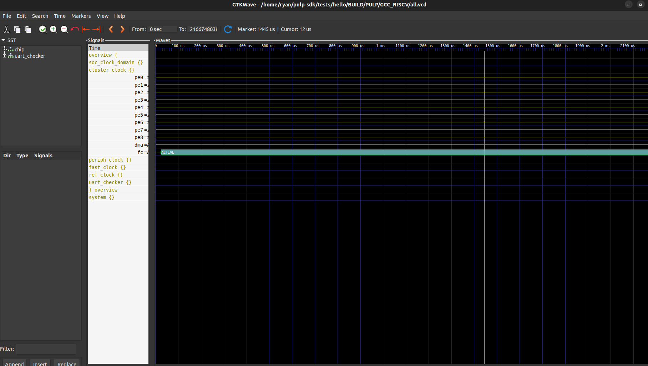The image size is (648, 366).
Task: Click the Filter input field
Action: coord(46,349)
